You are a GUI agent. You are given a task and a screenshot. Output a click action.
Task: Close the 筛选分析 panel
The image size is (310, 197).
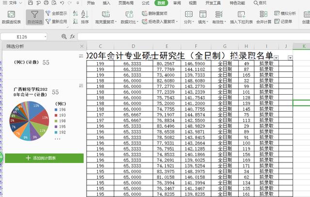[81, 46]
